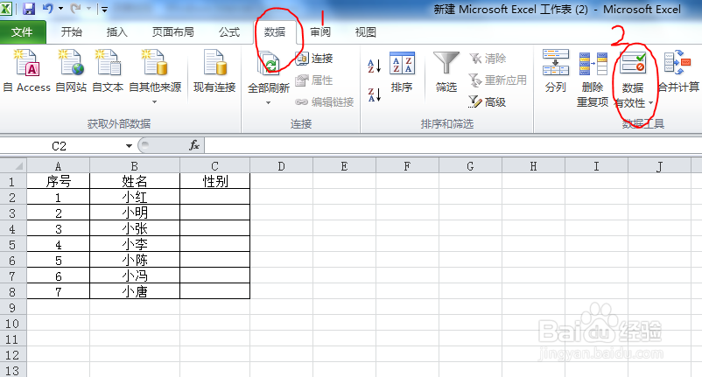The height and width of the screenshot is (377, 702).
Task: Click the cell containing 序号
Action: click(x=58, y=181)
